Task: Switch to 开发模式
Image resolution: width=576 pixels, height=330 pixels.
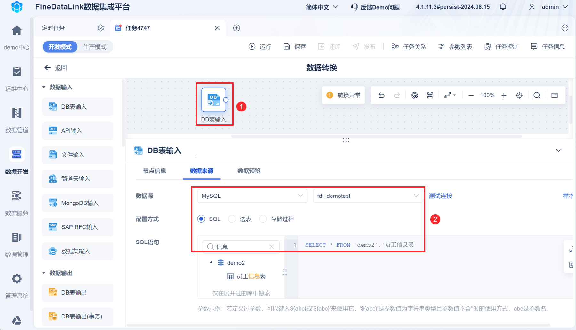Action: (60, 47)
